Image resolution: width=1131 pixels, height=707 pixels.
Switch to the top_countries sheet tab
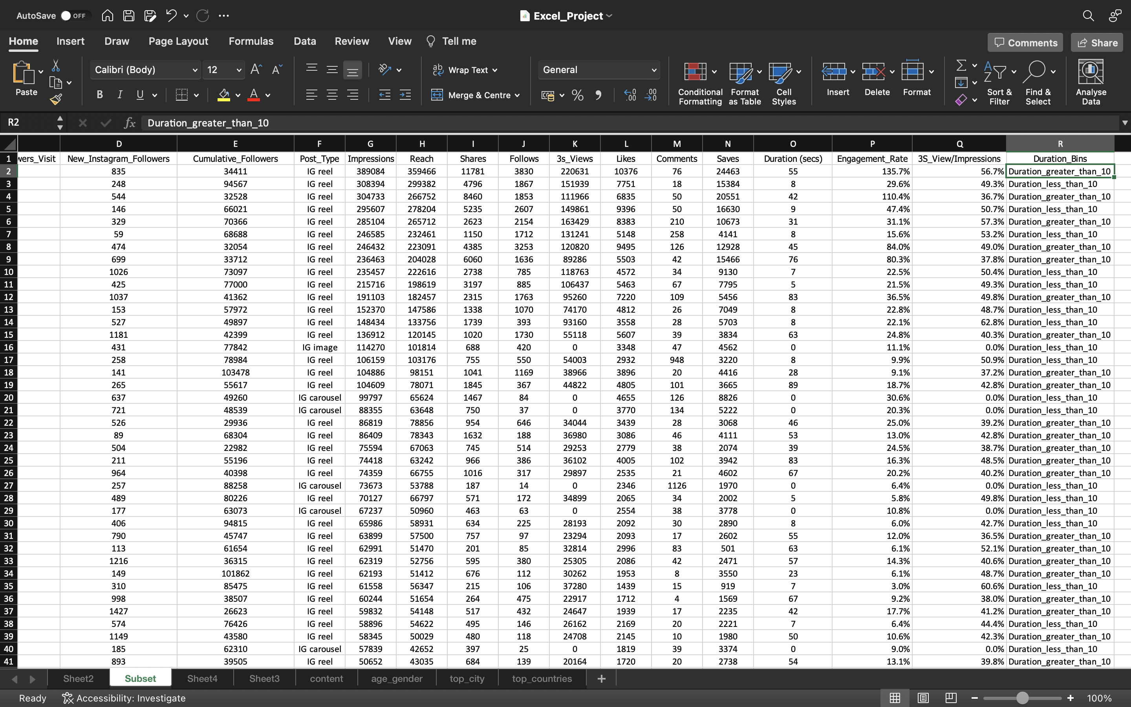[542, 678]
